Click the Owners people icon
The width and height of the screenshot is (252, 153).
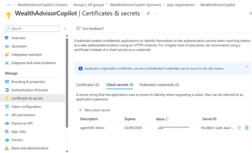7,140
